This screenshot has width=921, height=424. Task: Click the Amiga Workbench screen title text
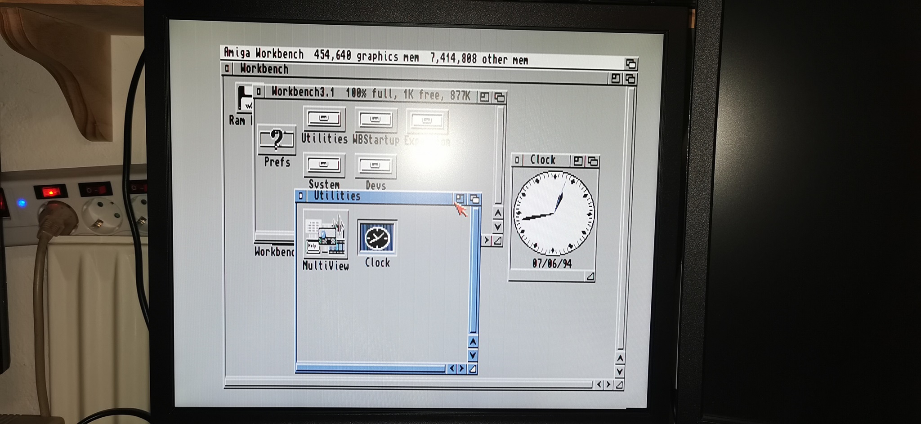point(264,53)
